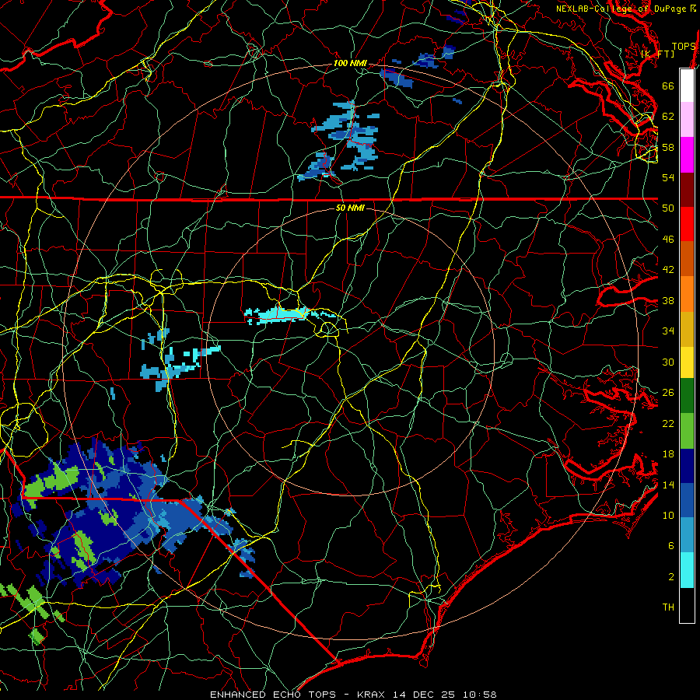This screenshot has height=700, width=700.
Task: Select the "34" legend label
Action: pyautogui.click(x=668, y=331)
